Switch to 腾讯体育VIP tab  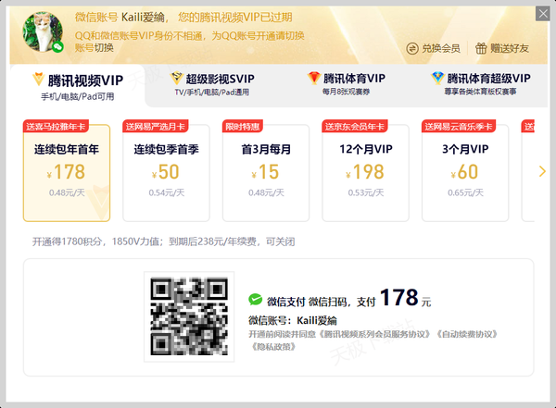coord(354,85)
